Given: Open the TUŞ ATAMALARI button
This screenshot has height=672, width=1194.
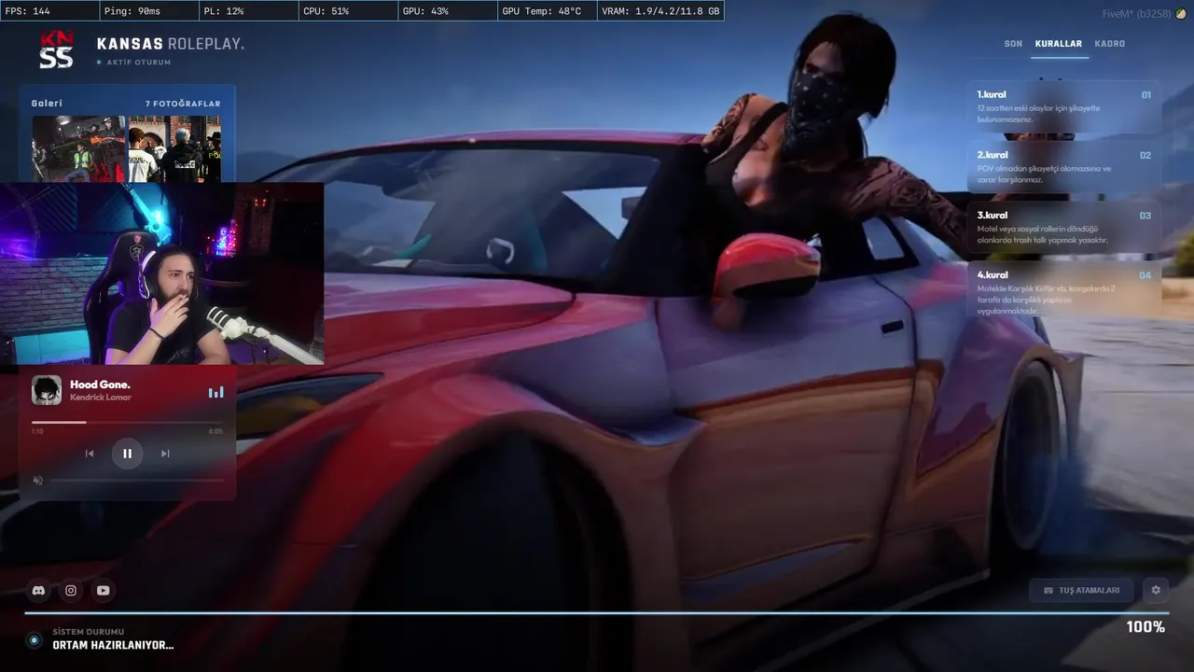Looking at the screenshot, I should click(x=1081, y=590).
